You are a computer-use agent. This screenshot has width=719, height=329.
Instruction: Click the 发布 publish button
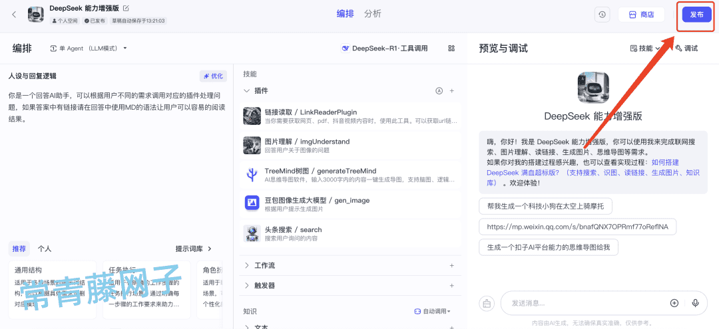click(696, 15)
